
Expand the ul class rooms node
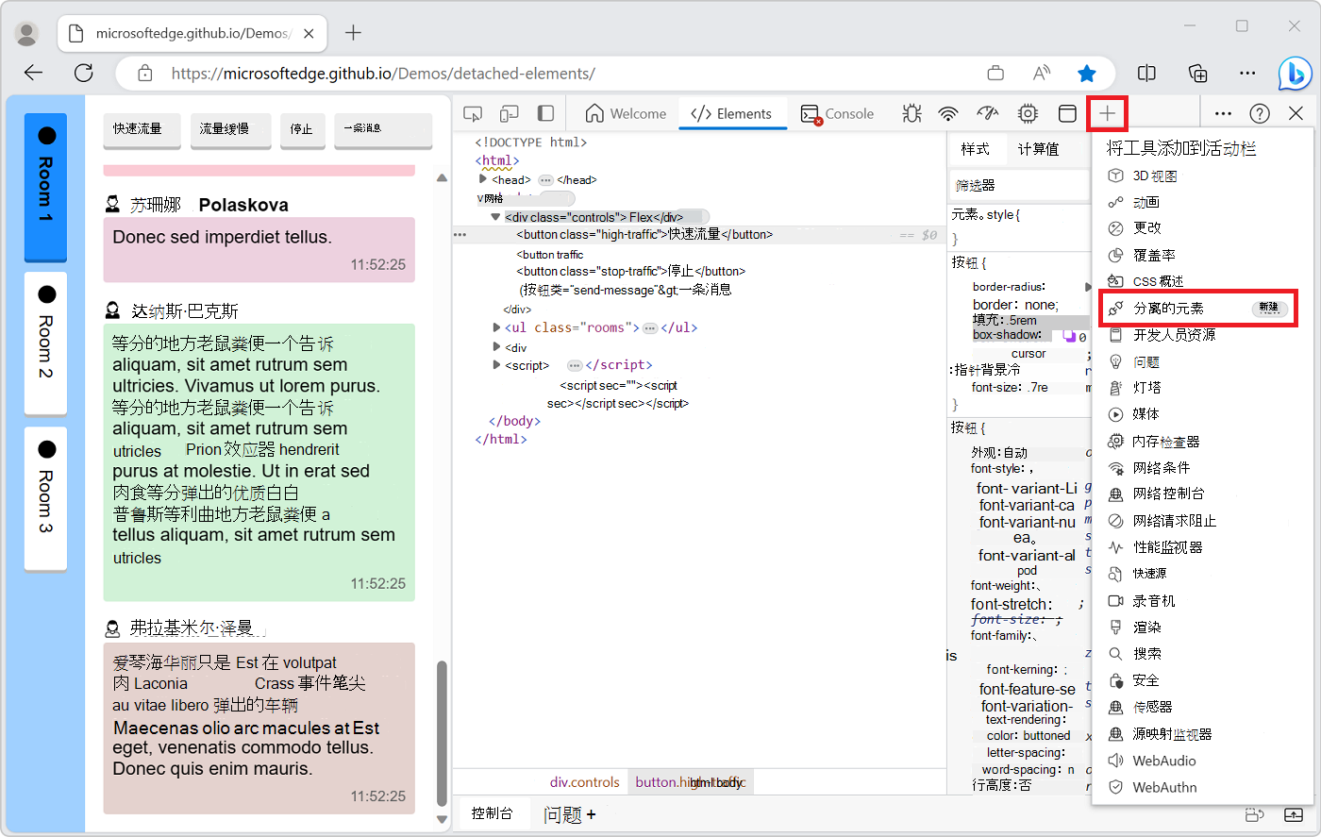496,327
